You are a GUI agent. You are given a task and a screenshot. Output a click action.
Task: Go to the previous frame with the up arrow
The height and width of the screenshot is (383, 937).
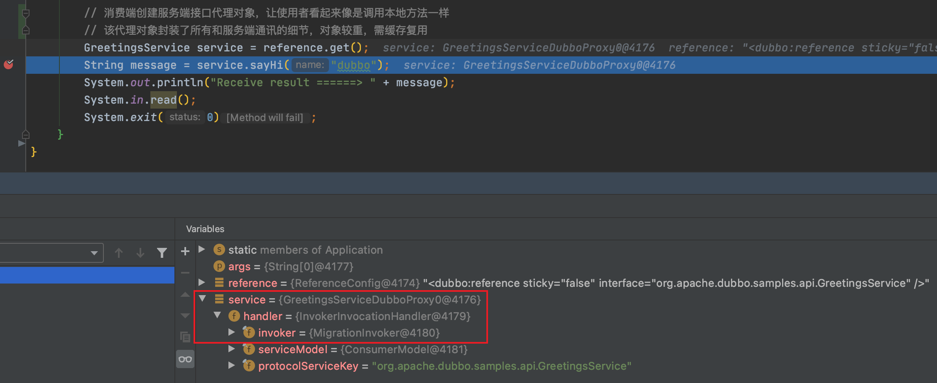coord(119,253)
